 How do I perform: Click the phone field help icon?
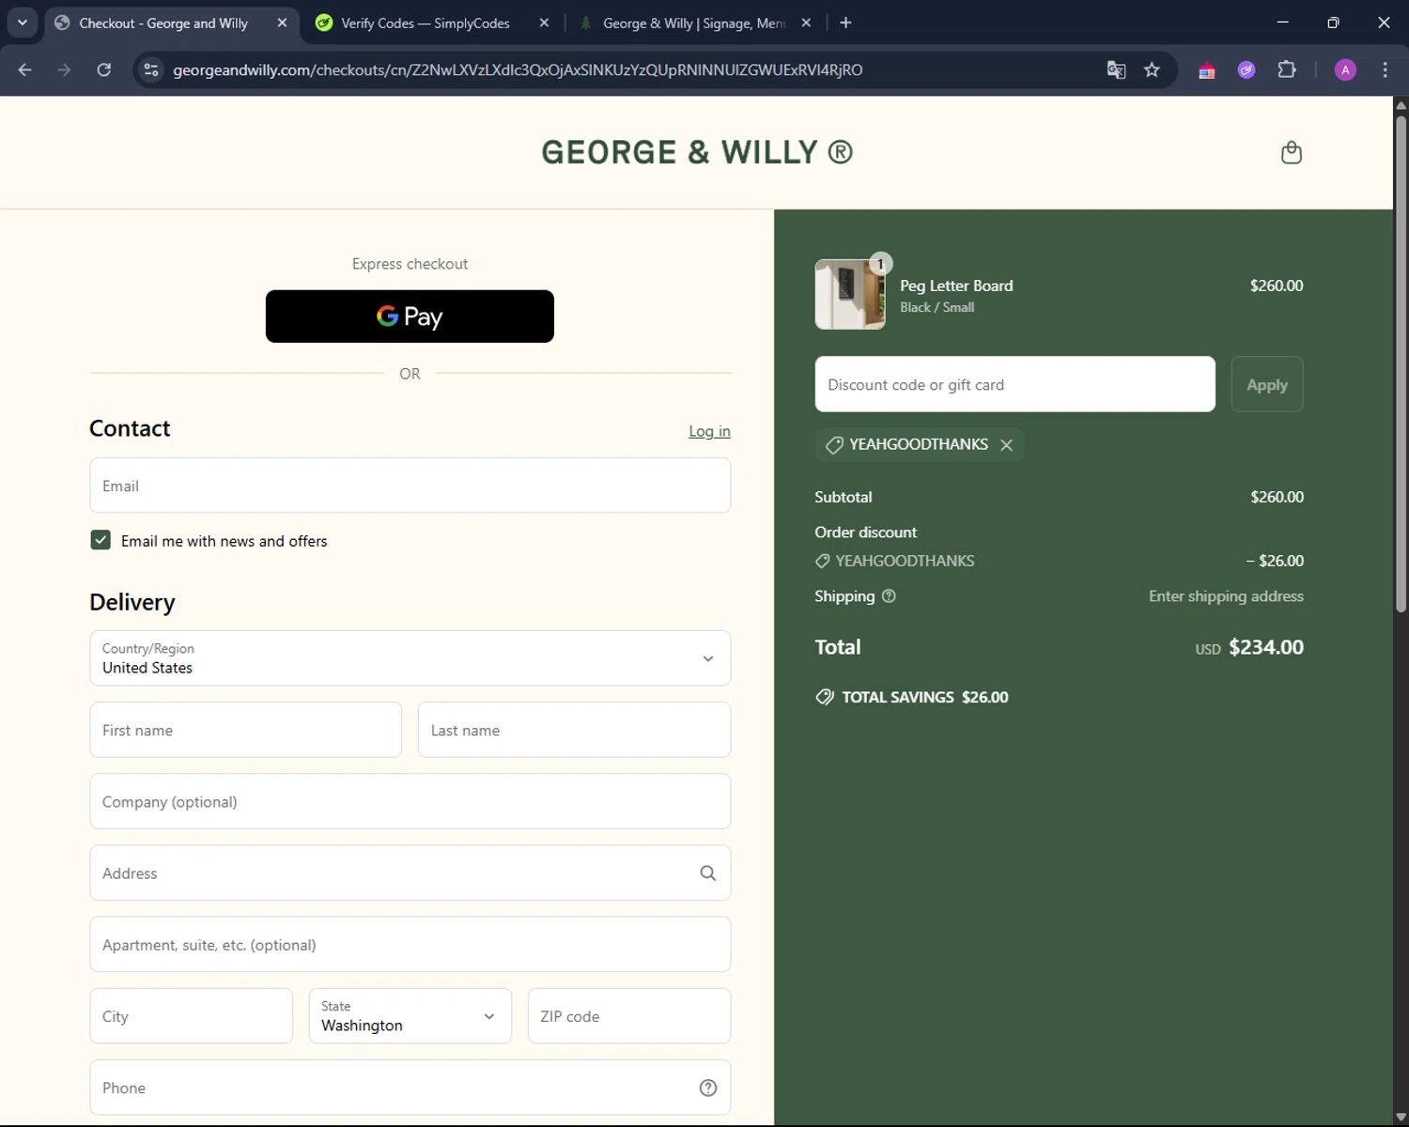click(x=708, y=1088)
